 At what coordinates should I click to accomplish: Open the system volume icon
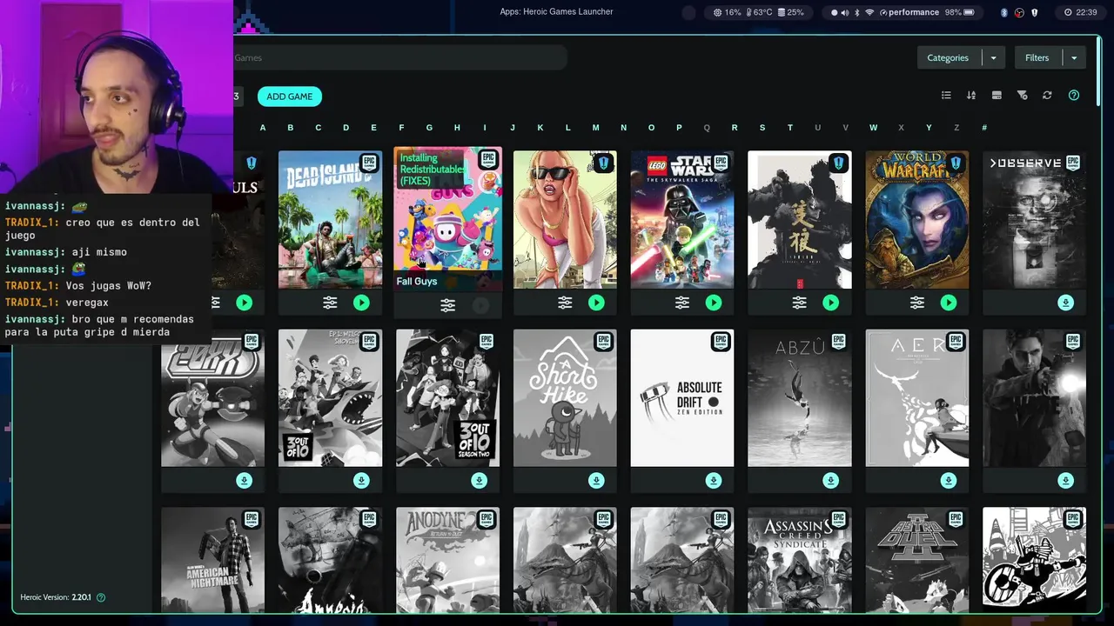tap(844, 13)
